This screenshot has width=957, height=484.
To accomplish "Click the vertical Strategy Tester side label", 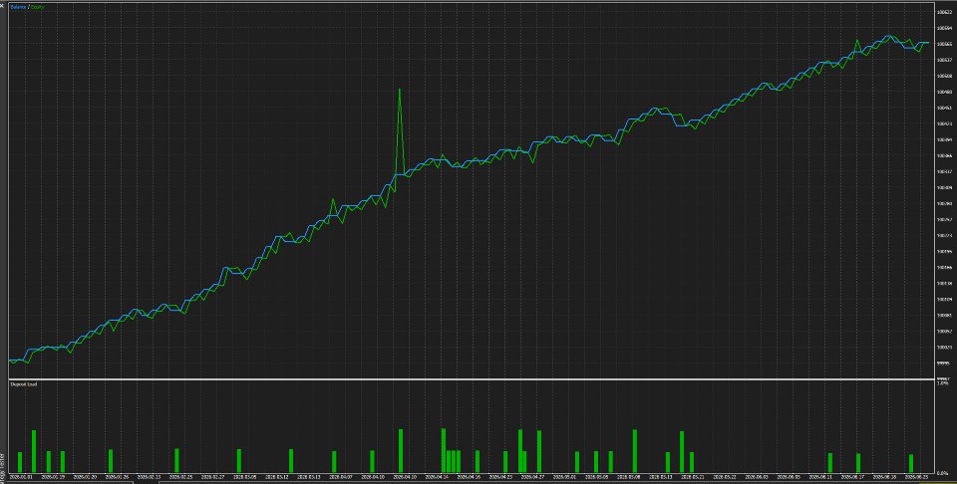I will coord(2,467).
